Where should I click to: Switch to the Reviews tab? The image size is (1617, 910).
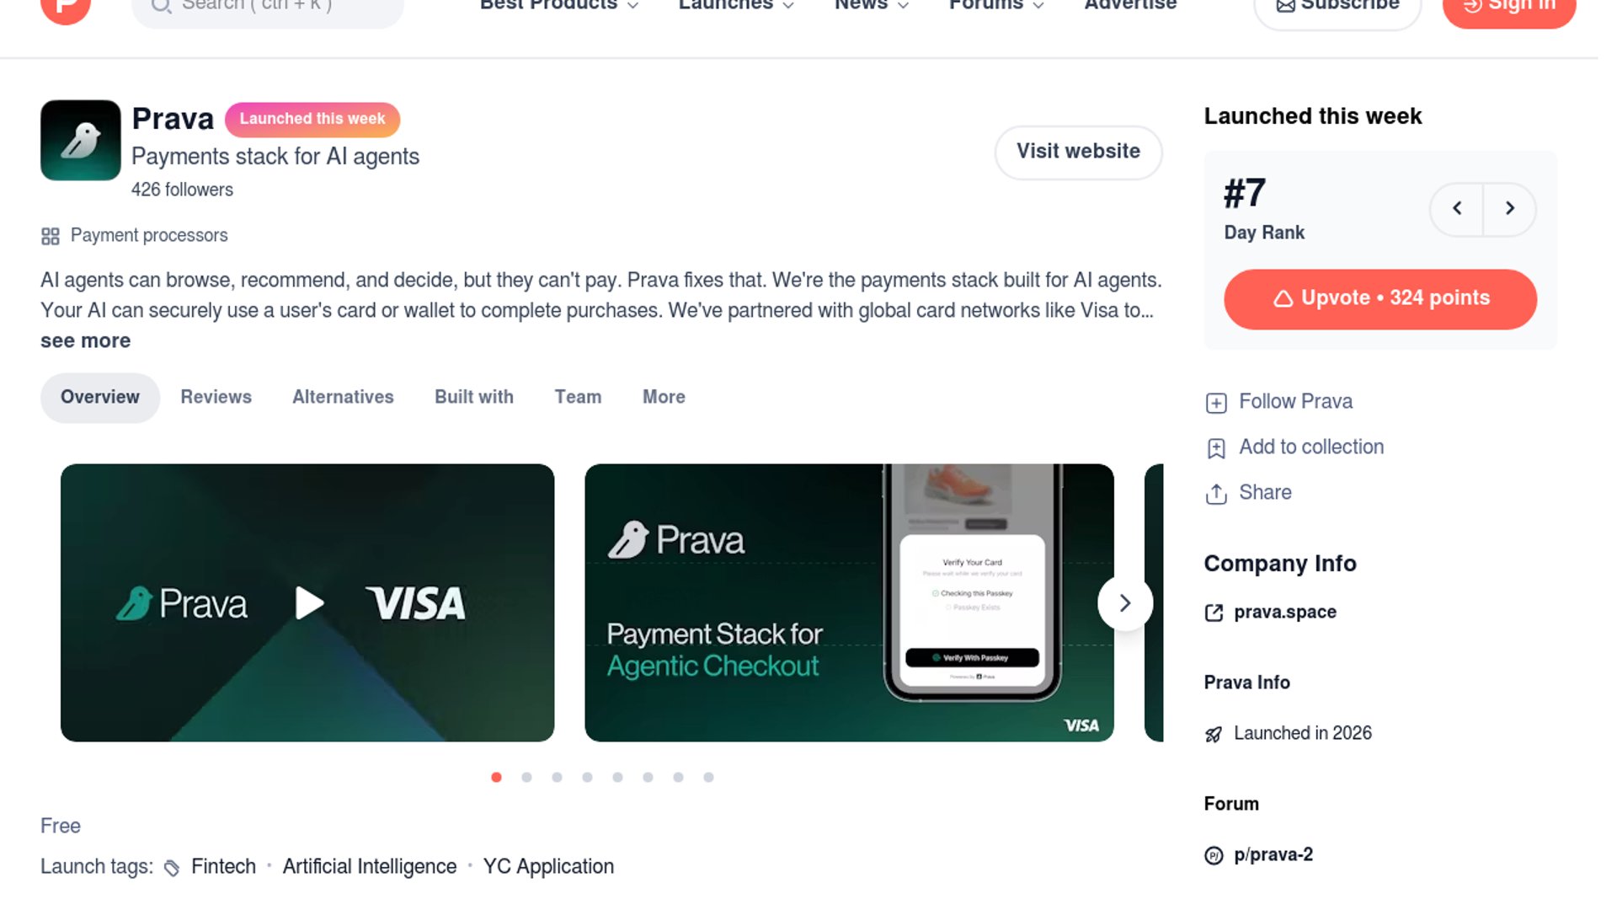coord(216,397)
